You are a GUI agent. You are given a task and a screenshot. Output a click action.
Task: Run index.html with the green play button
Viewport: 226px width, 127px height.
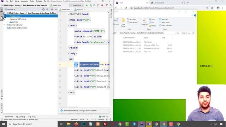[x=87, y=5]
